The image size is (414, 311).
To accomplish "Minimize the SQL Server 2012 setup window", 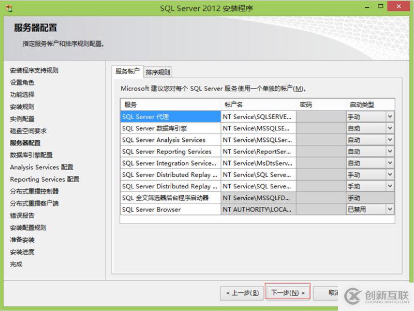I will pos(367,7).
